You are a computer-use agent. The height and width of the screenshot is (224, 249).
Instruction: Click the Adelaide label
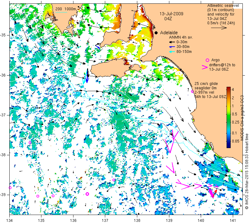[x=169, y=33]
